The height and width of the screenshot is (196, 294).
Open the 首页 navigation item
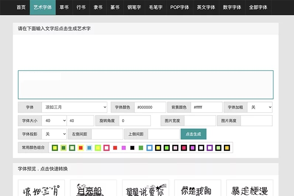21,7
